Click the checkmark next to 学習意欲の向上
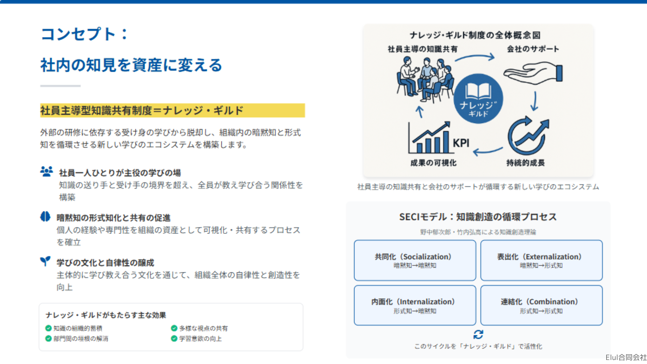Image resolution: width=647 pixels, height=364 pixels. (x=174, y=338)
